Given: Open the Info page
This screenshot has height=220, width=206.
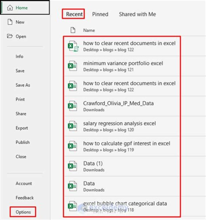Looking at the screenshot, I should (19, 56).
